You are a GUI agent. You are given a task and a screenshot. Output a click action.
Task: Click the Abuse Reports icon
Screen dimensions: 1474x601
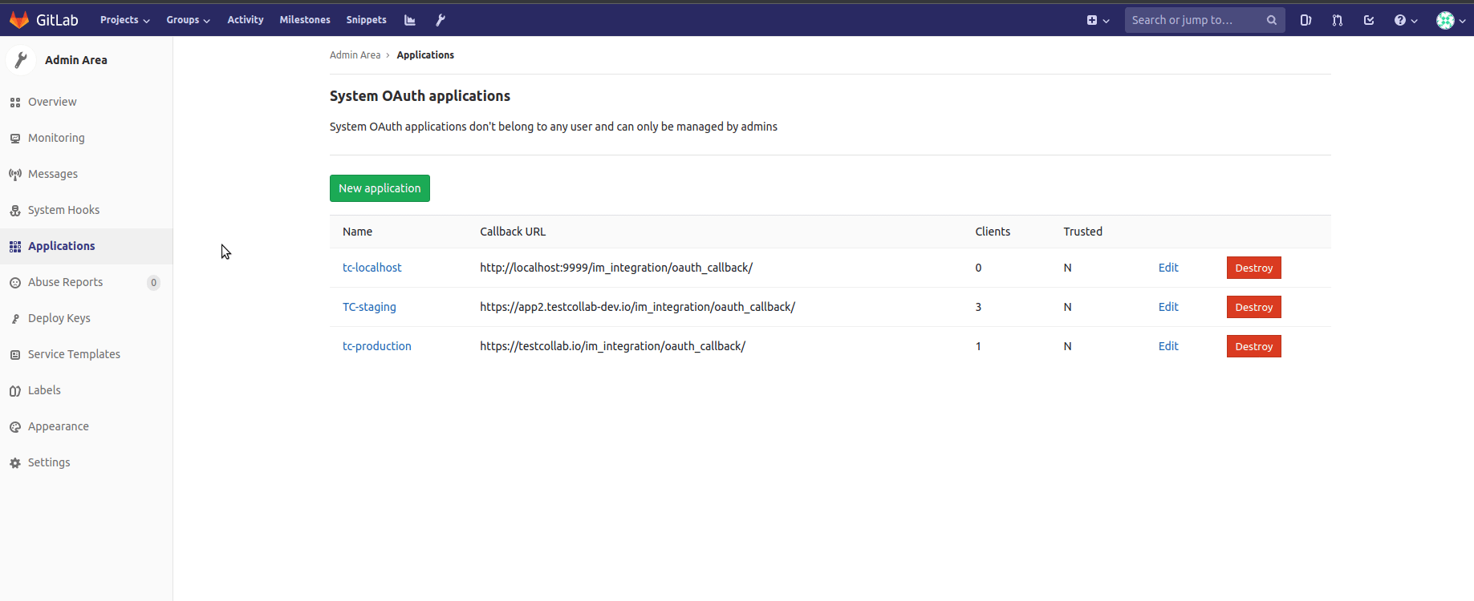[x=15, y=283]
